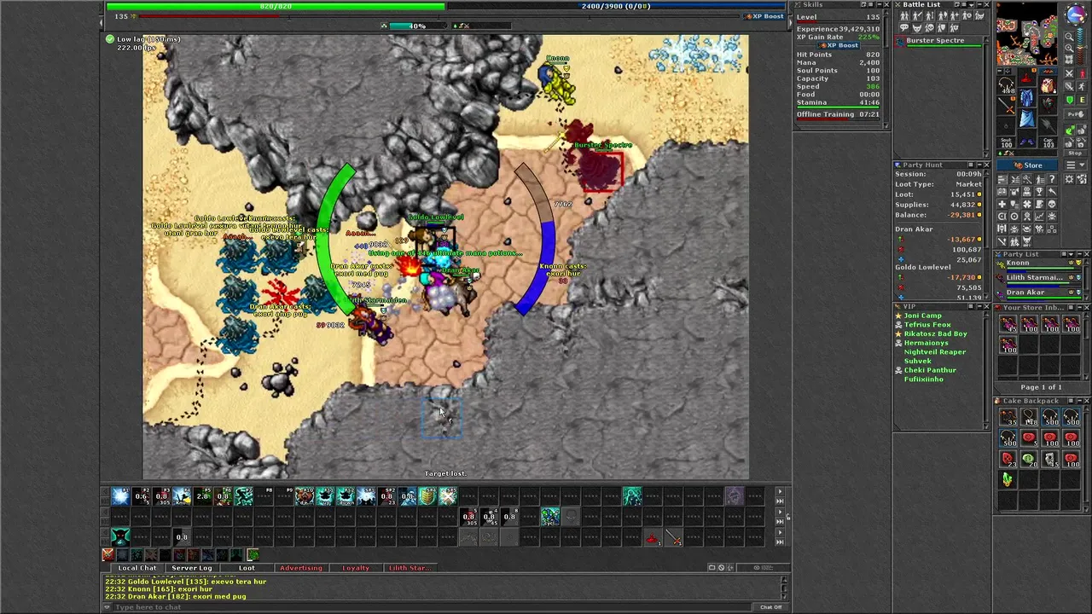Open the Battle List header dropdown arrow
The height and width of the screenshot is (614, 1092).
pos(971,5)
